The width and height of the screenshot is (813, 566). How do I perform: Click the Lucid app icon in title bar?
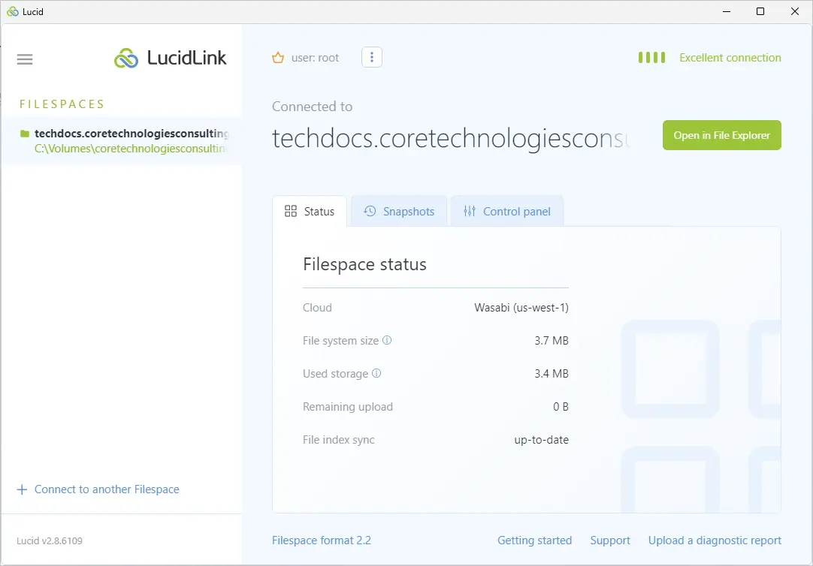[x=13, y=11]
